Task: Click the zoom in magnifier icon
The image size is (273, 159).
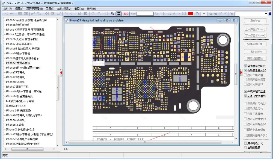Action: tap(99, 14)
